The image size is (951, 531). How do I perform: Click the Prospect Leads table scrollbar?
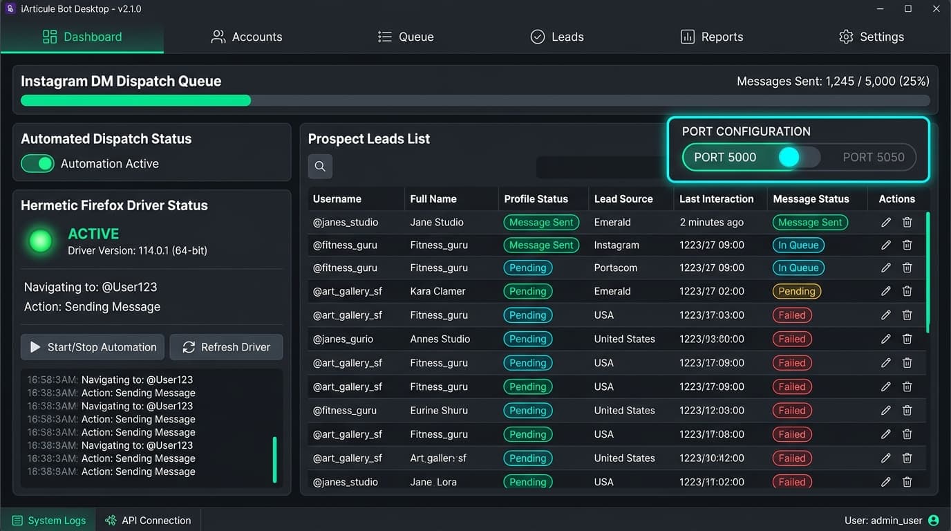(x=928, y=272)
